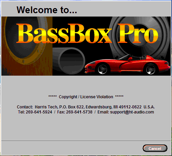Click the word Pro in the logo
This screenshot has height=156, width=172.
[138, 33]
